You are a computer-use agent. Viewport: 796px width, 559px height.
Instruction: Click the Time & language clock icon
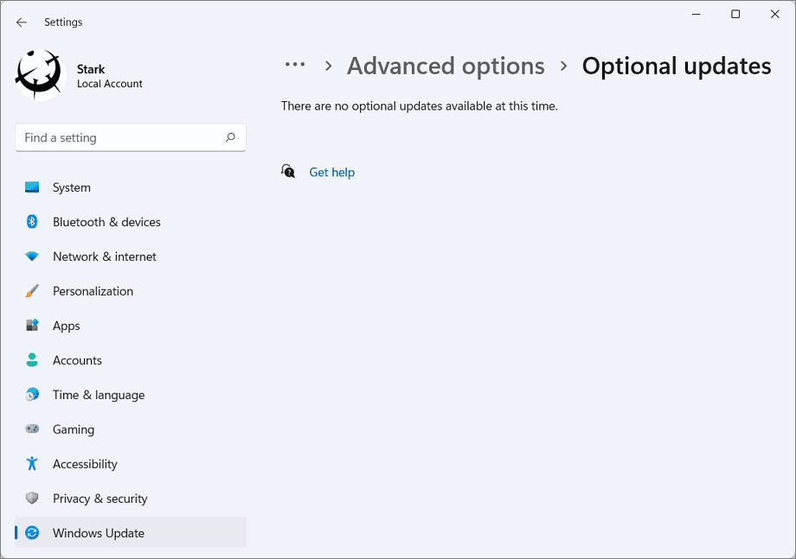[32, 395]
